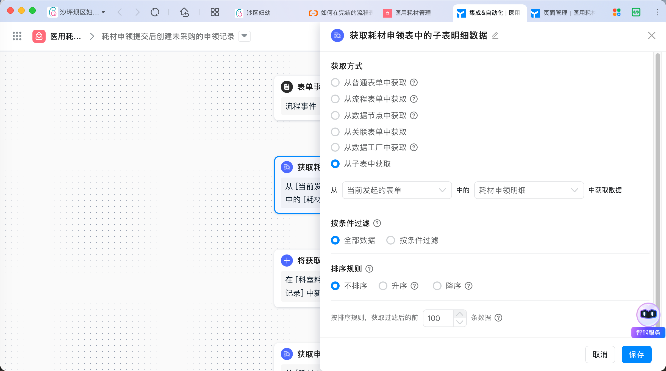
Task: Click the help icon beside 按条件过滤 heading
Action: (377, 223)
